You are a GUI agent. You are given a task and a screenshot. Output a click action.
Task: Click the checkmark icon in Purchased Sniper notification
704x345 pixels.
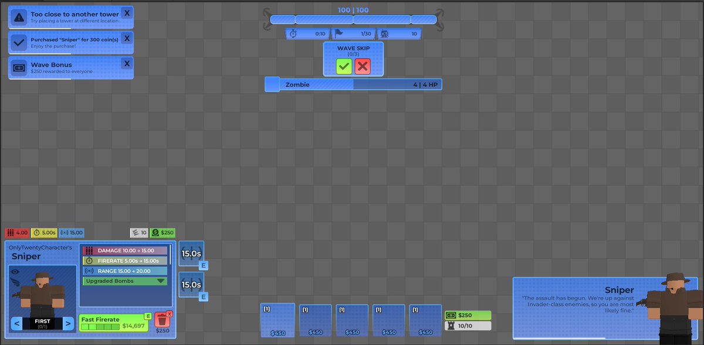[x=19, y=42]
